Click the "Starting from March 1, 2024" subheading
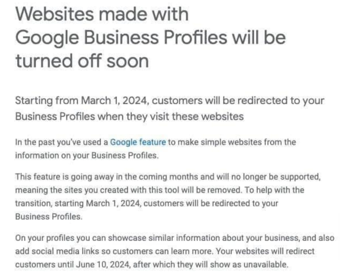This screenshot has width=340, height=273. [x=82, y=101]
